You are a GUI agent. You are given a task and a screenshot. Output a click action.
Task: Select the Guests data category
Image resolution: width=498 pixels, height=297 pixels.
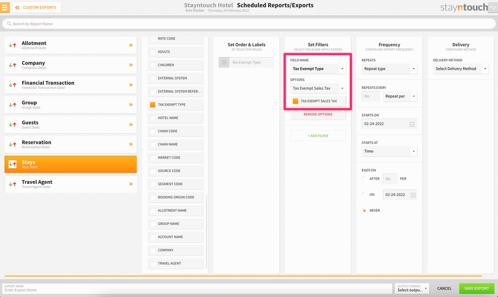click(x=71, y=125)
